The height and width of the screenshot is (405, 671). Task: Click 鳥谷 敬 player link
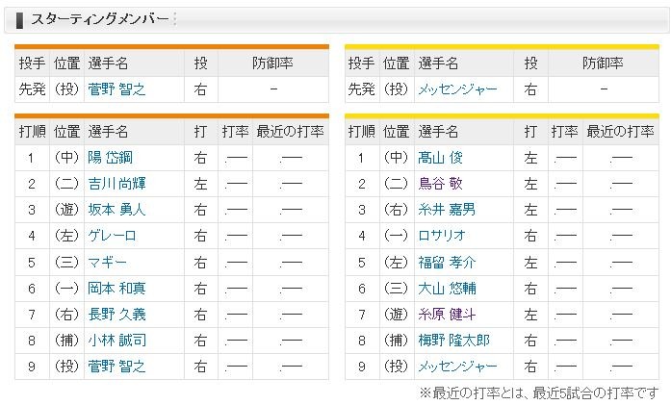tap(442, 183)
